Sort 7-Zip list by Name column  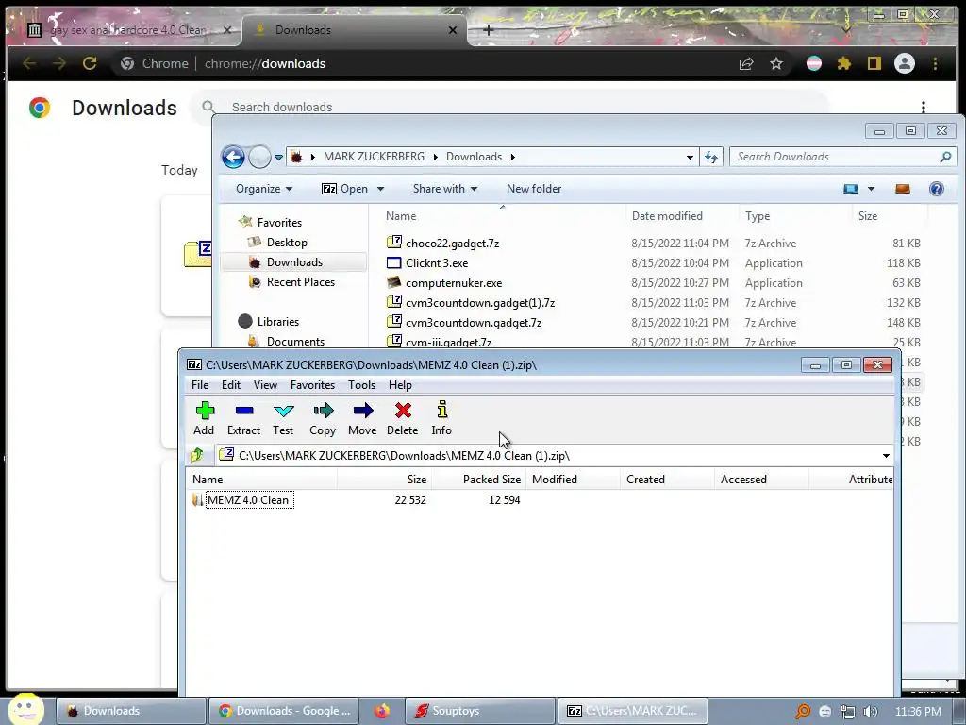(262, 479)
